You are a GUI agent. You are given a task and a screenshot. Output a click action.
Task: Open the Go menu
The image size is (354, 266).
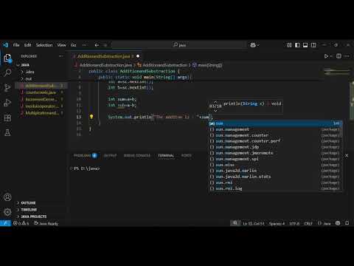tap(73, 45)
